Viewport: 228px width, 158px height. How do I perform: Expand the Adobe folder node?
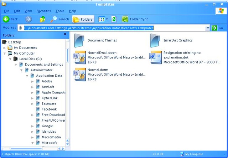(32, 81)
